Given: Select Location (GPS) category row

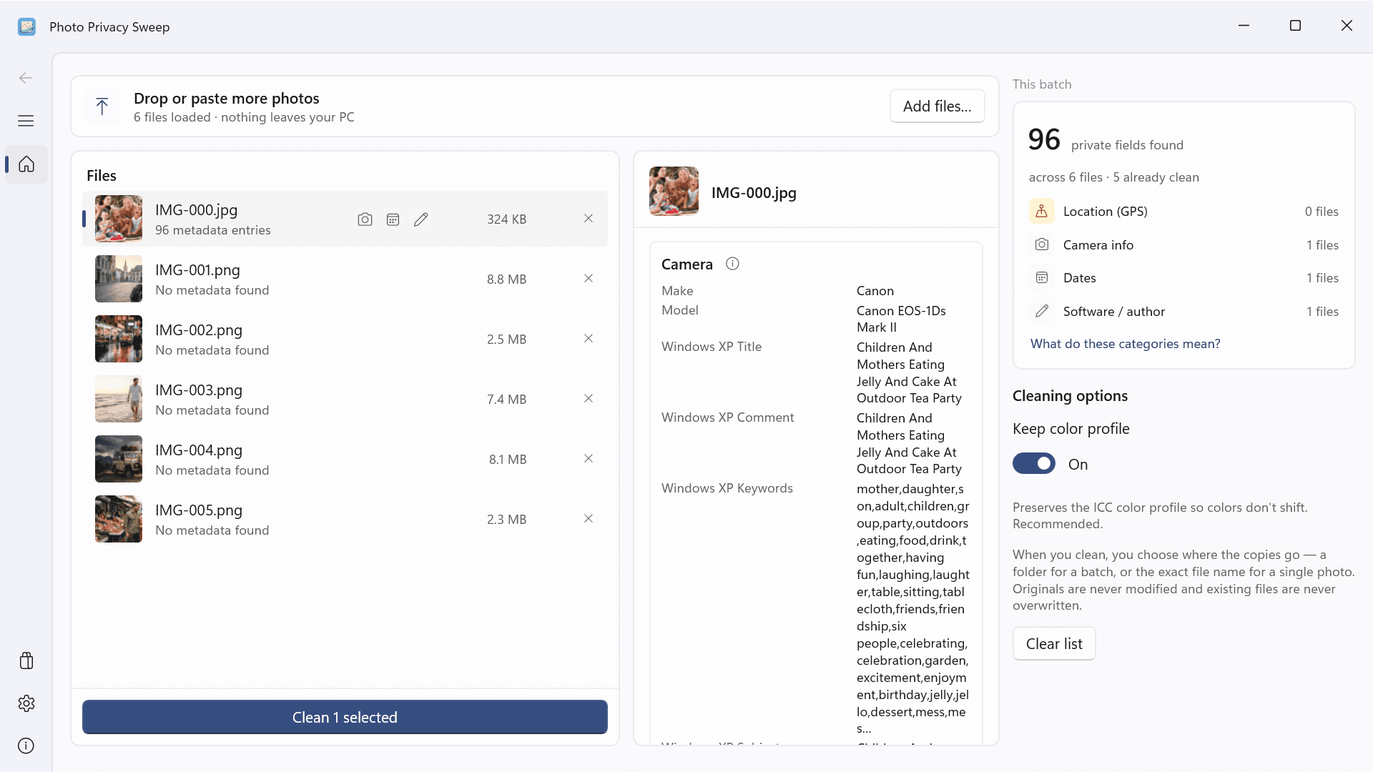Looking at the screenshot, I should tap(1183, 212).
